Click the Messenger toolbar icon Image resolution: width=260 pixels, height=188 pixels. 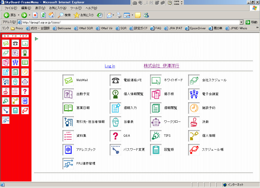(x=146, y=15)
